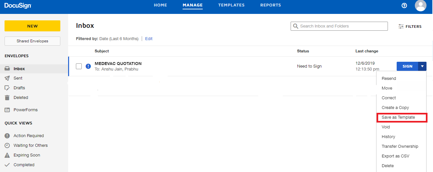
Task: Choose Transfer Ownership menu entry
Action: click(x=402, y=146)
